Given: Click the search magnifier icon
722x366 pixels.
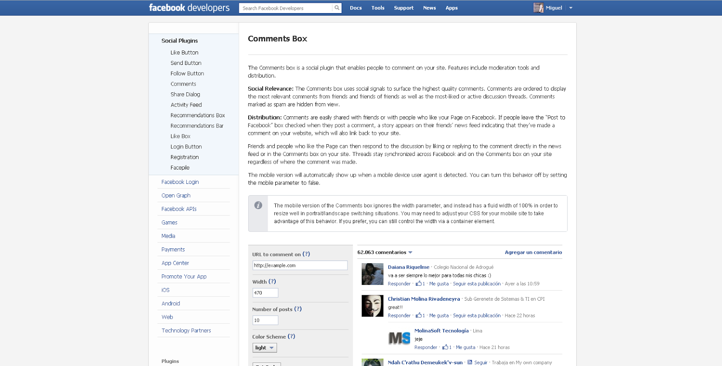Looking at the screenshot, I should click(x=337, y=8).
